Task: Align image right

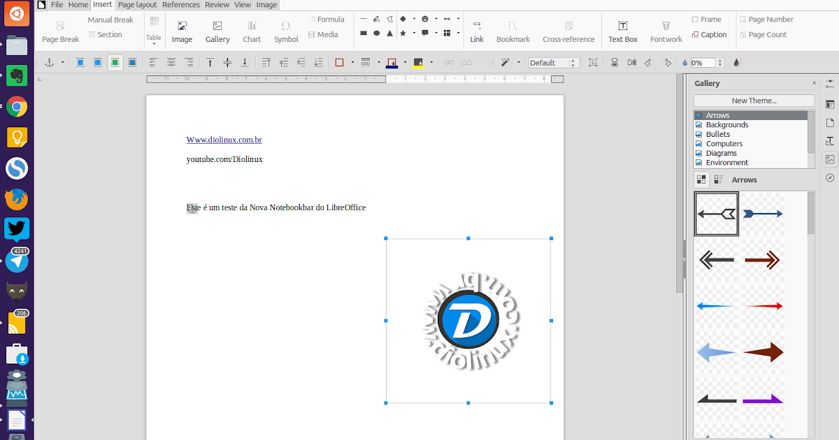Action: click(x=189, y=62)
